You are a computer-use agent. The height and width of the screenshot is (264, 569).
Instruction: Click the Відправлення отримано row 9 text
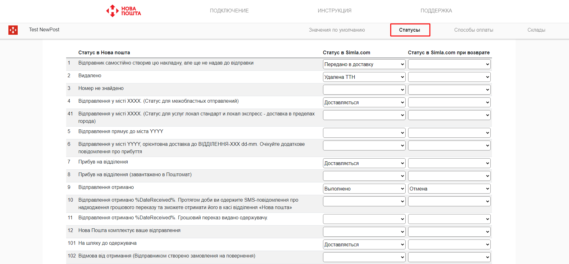[106, 187]
